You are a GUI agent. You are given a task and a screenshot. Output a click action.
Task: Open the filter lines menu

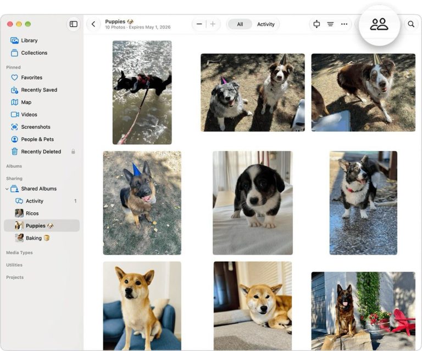[x=330, y=24]
